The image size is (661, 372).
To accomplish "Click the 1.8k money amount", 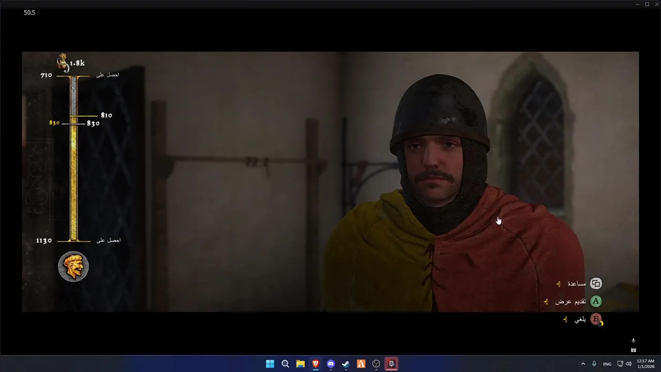I will pos(77,63).
